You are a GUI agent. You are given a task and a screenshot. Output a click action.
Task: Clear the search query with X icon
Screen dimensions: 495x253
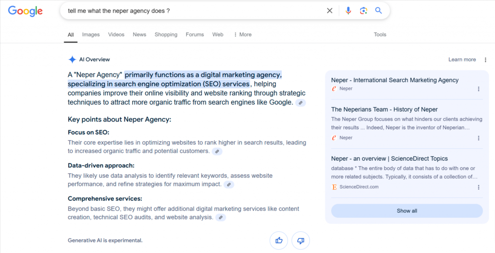click(330, 11)
